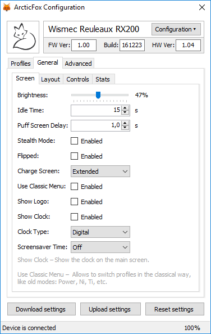
Task: Enable the Show Clock checkbox
Action: 75,216
